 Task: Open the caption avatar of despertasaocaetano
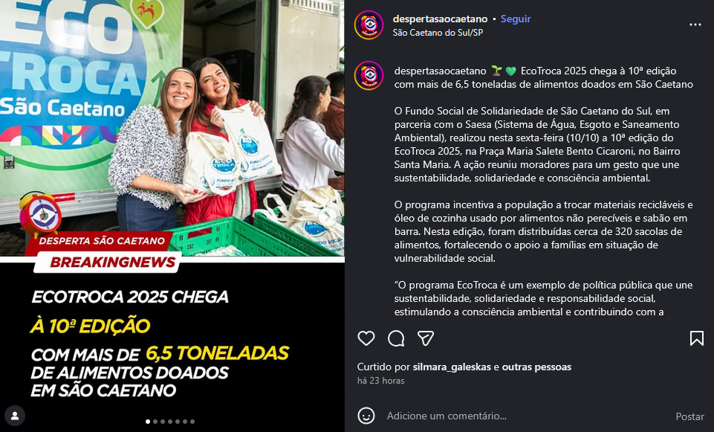pyautogui.click(x=369, y=75)
